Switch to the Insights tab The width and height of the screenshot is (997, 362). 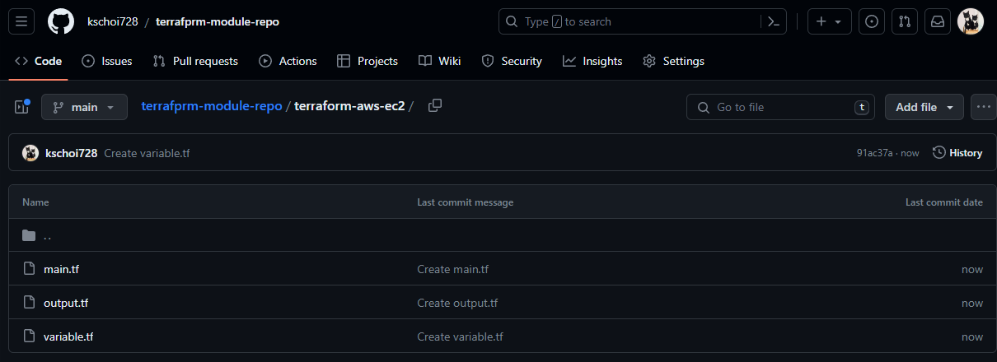point(592,61)
